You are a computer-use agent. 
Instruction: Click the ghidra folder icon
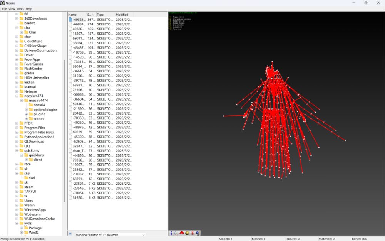click(21, 73)
